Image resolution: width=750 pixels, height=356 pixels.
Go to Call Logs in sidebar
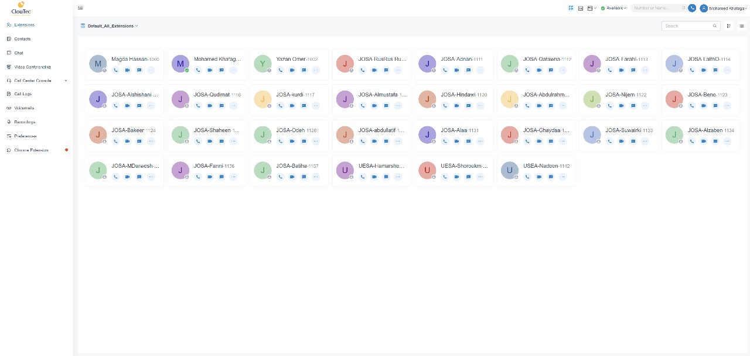pyautogui.click(x=23, y=94)
